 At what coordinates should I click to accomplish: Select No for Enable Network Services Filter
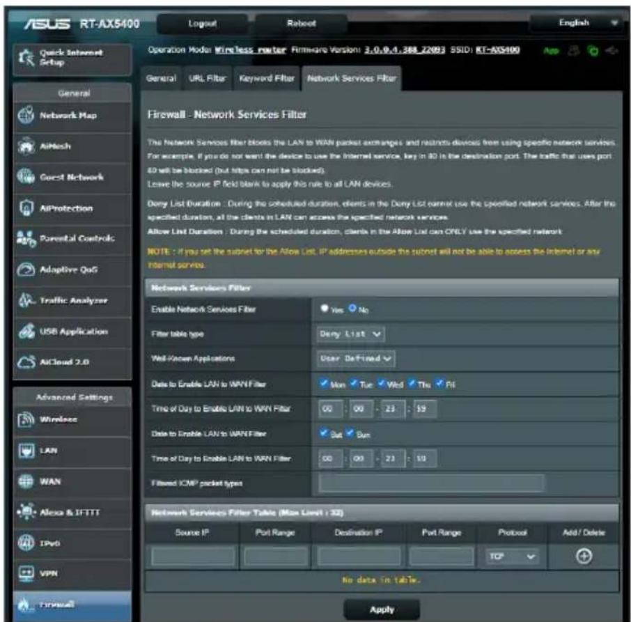click(x=352, y=308)
